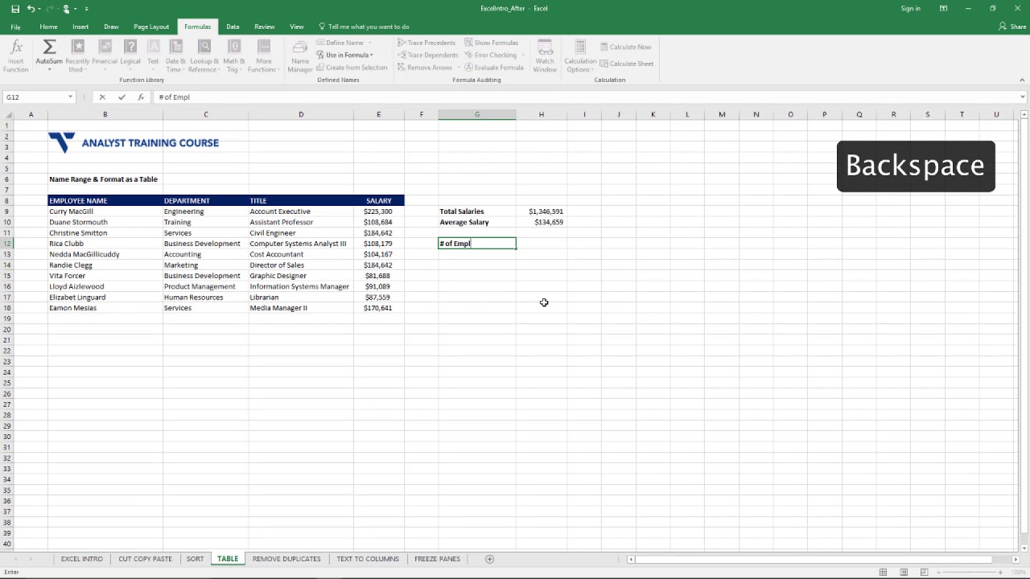Open the EXCEL INTRO sheet tab
This screenshot has width=1030, height=579.
tap(82, 559)
